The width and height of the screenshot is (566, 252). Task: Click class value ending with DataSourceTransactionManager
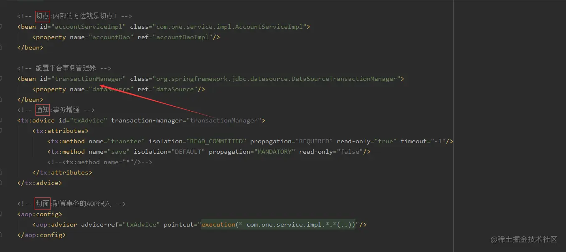coord(277,79)
